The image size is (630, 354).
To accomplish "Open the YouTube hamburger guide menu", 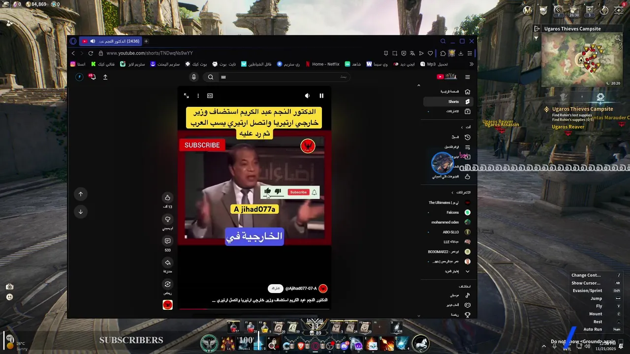I will (468, 77).
